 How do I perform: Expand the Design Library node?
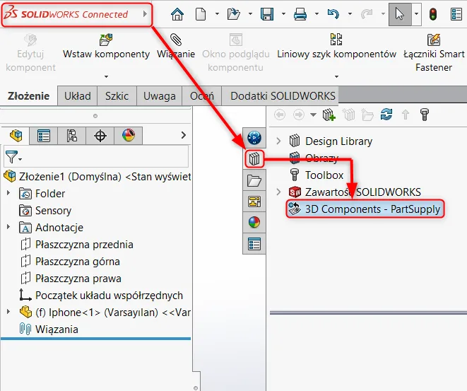coord(278,141)
